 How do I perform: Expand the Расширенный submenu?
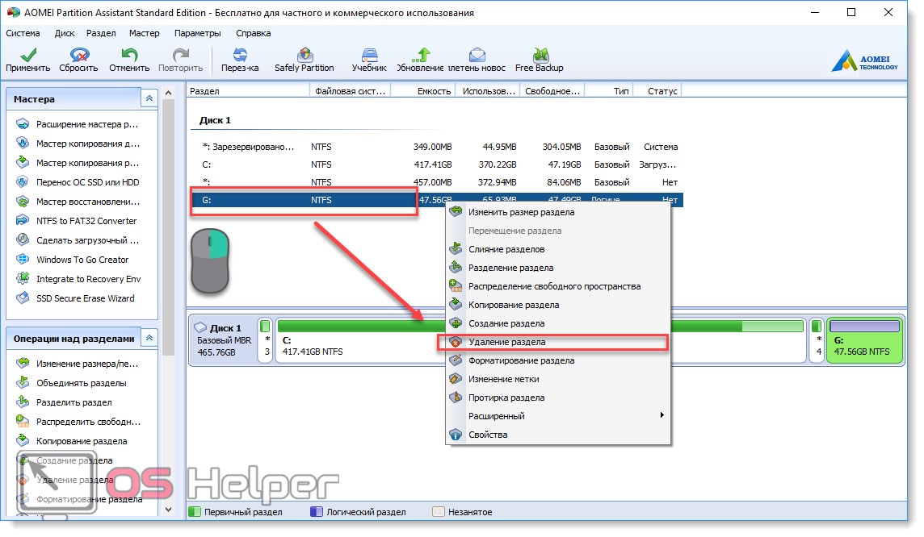point(557,416)
